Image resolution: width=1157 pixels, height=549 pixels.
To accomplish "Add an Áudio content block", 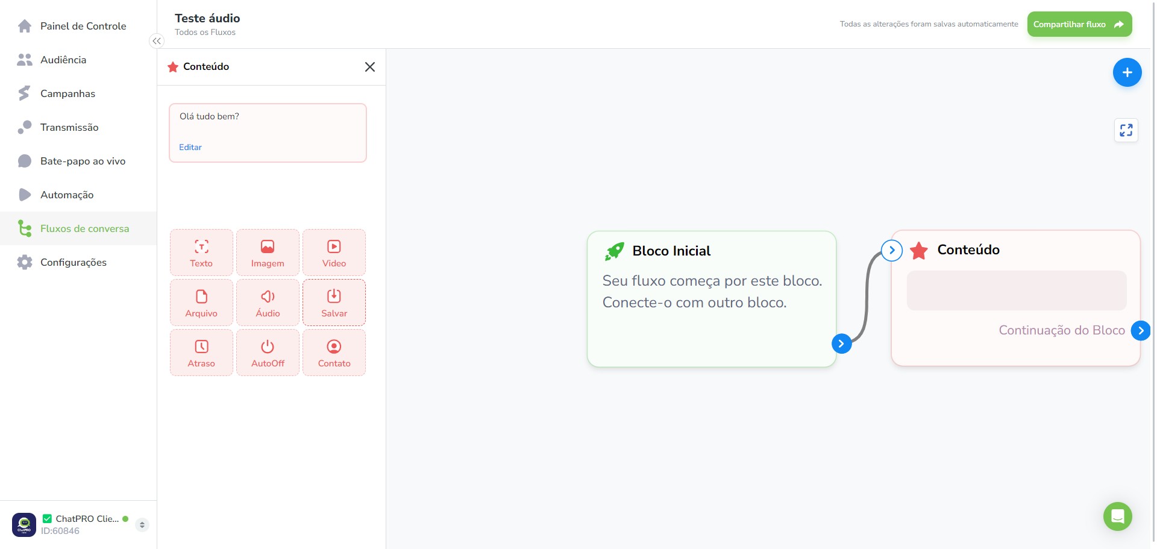I will point(268,303).
